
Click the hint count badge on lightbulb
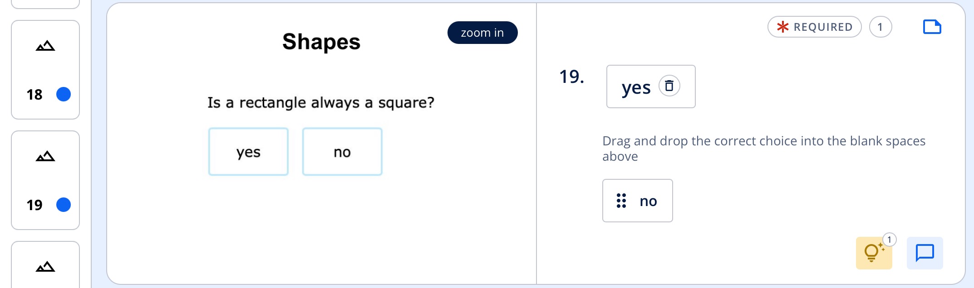890,240
